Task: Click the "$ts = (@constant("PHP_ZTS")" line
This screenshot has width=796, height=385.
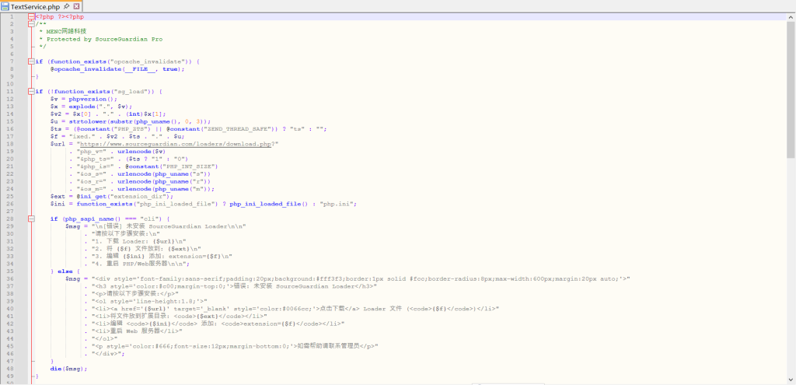Action: click(188, 129)
